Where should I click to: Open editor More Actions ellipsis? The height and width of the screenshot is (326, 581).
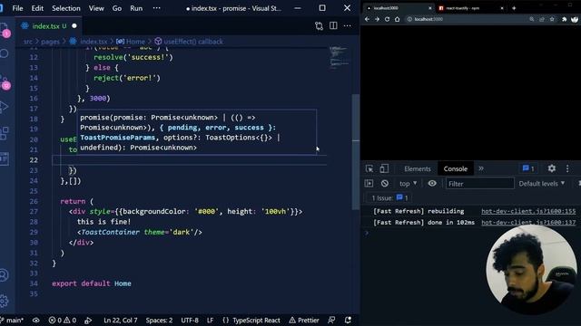click(347, 25)
